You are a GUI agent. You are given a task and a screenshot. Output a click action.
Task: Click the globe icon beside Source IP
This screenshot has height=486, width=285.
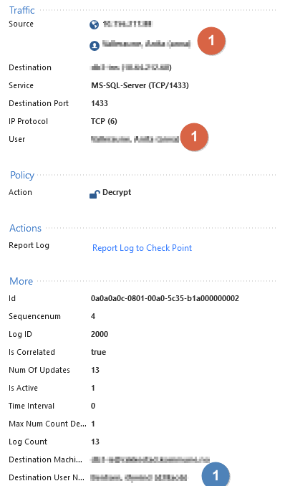pos(95,24)
